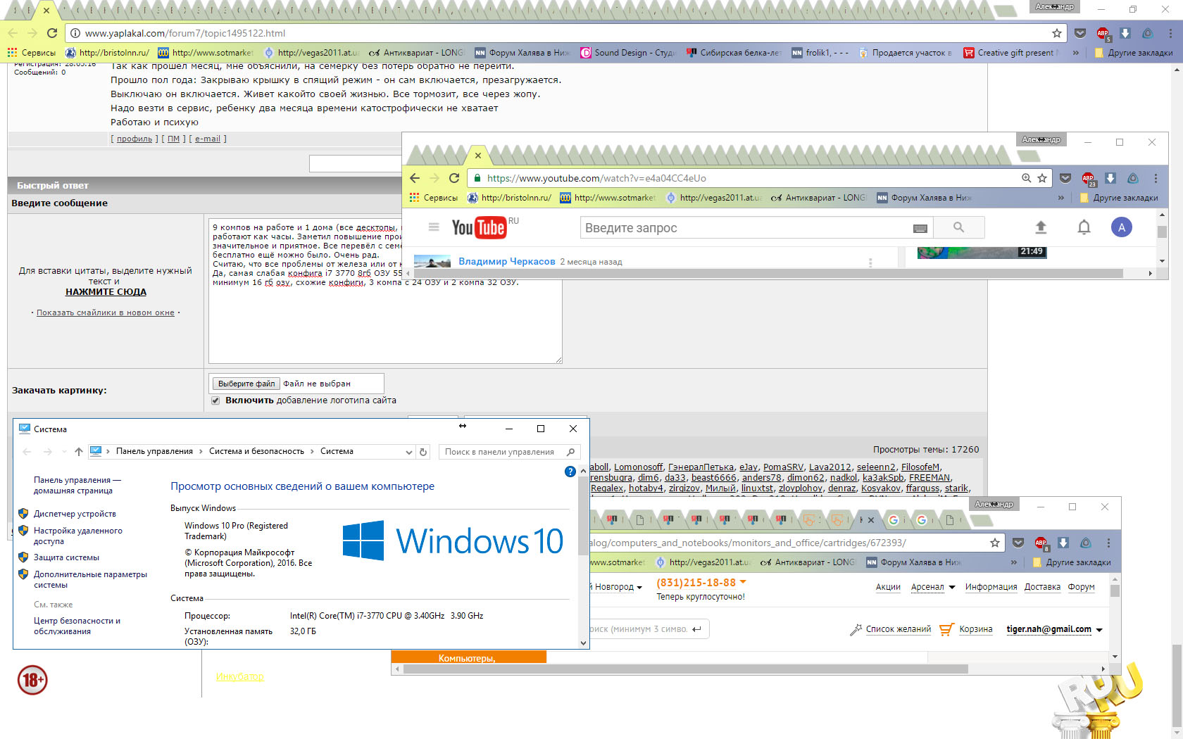Open Диспетчер устройств

(75, 514)
